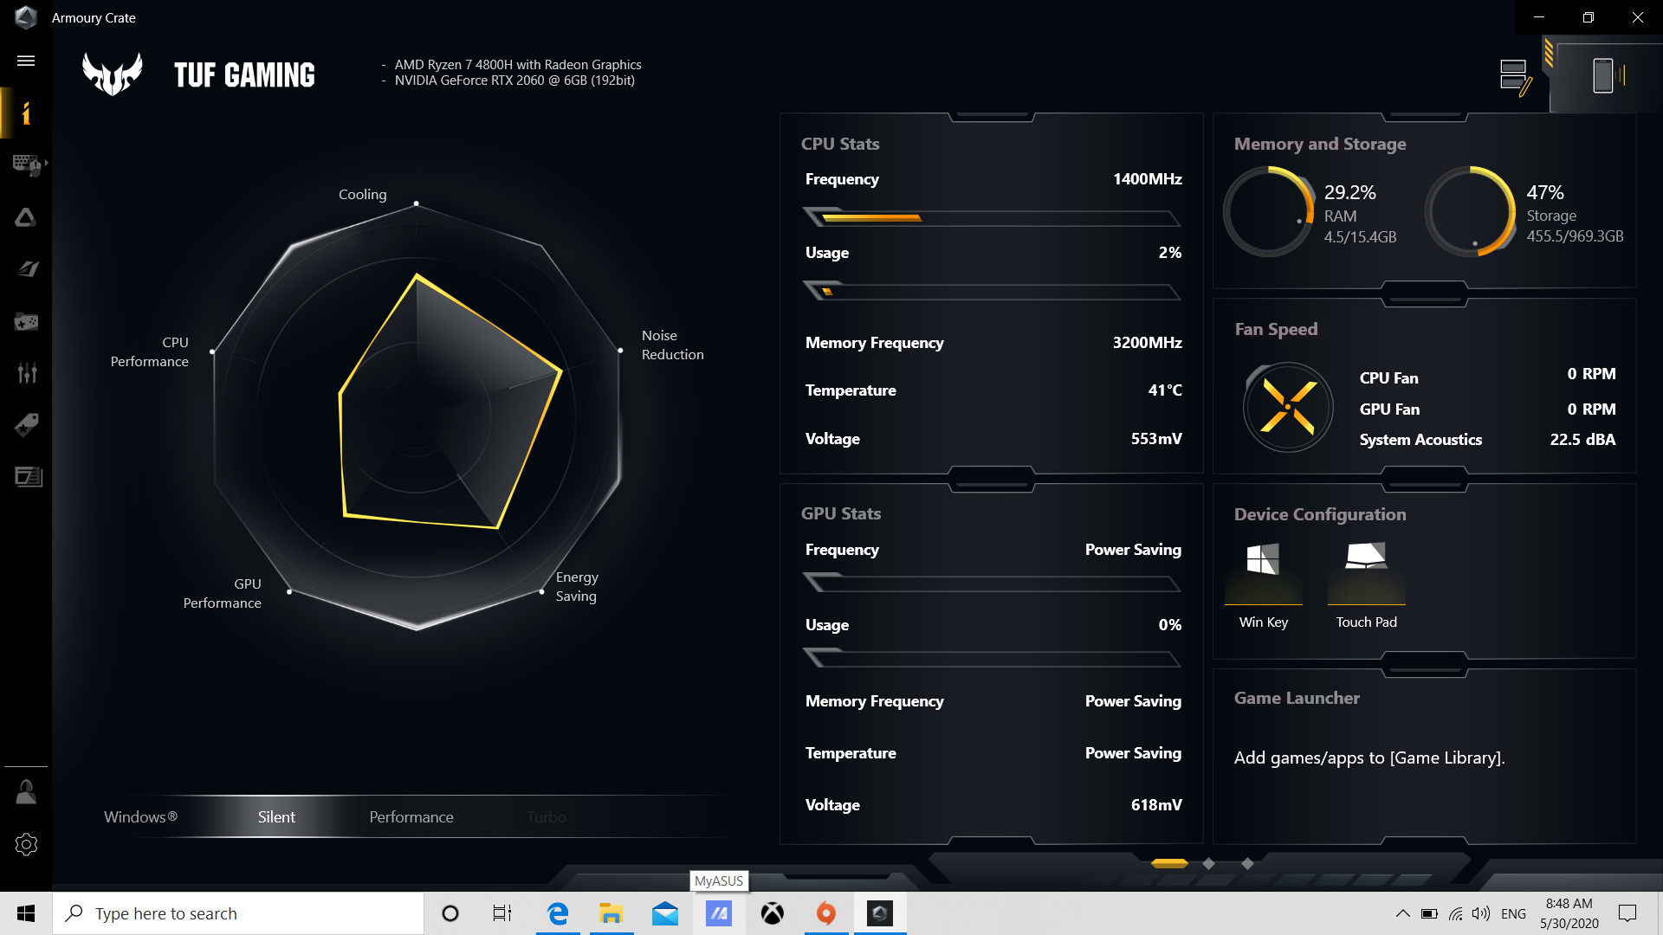
Task: Click the GPU Stats panel heading
Action: point(841,513)
